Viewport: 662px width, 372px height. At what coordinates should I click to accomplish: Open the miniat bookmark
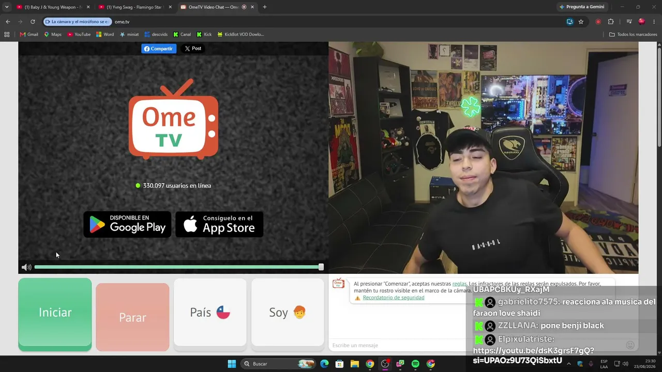(x=129, y=35)
